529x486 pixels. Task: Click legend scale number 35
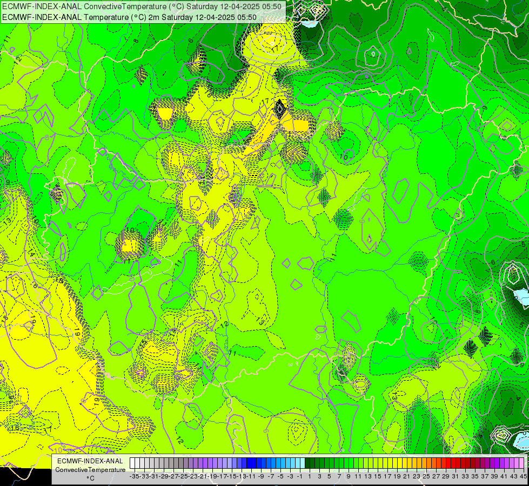pyautogui.click(x=475, y=476)
